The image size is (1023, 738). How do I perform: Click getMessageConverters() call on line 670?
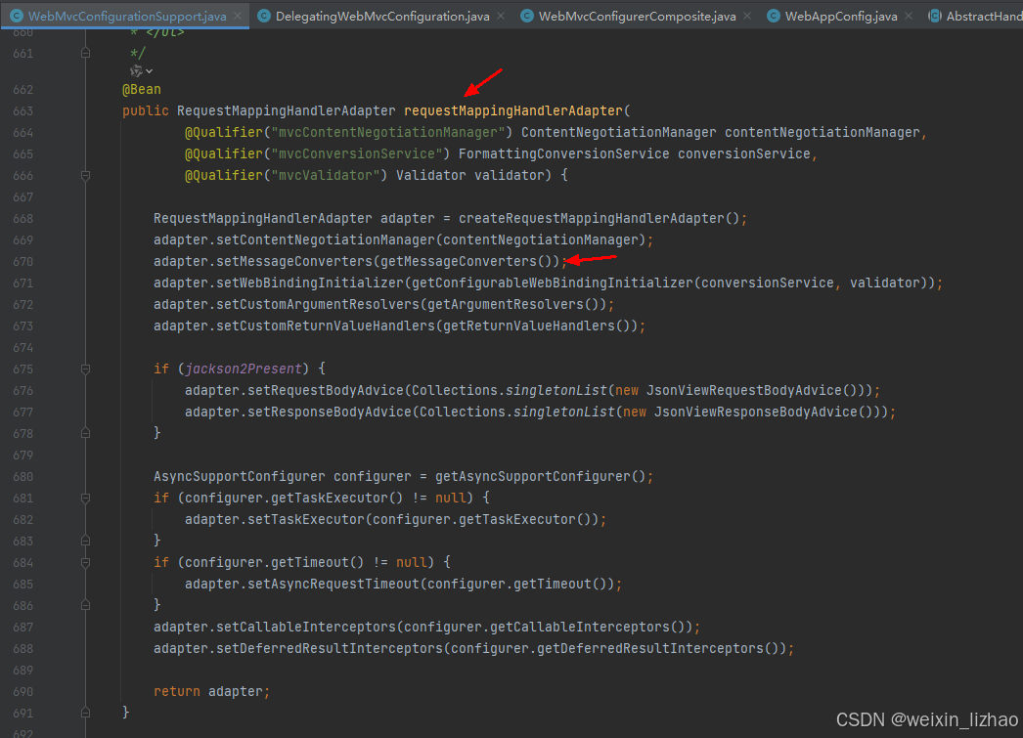(466, 261)
